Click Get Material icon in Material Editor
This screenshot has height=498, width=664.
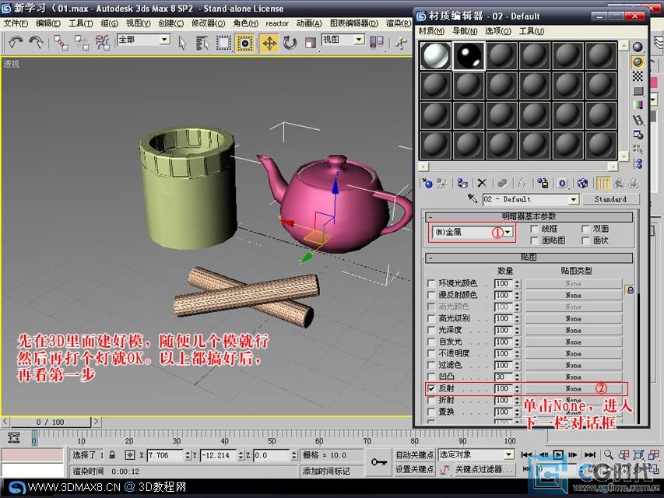(427, 183)
